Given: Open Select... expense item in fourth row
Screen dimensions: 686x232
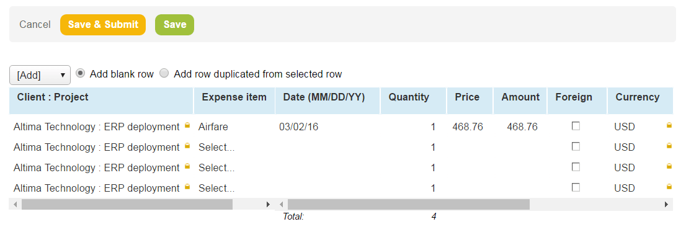Looking at the screenshot, I should point(216,188).
